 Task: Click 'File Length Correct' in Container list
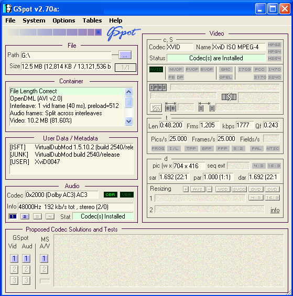[x=33, y=91]
